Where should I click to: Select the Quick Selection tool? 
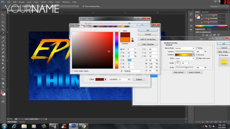3,26
